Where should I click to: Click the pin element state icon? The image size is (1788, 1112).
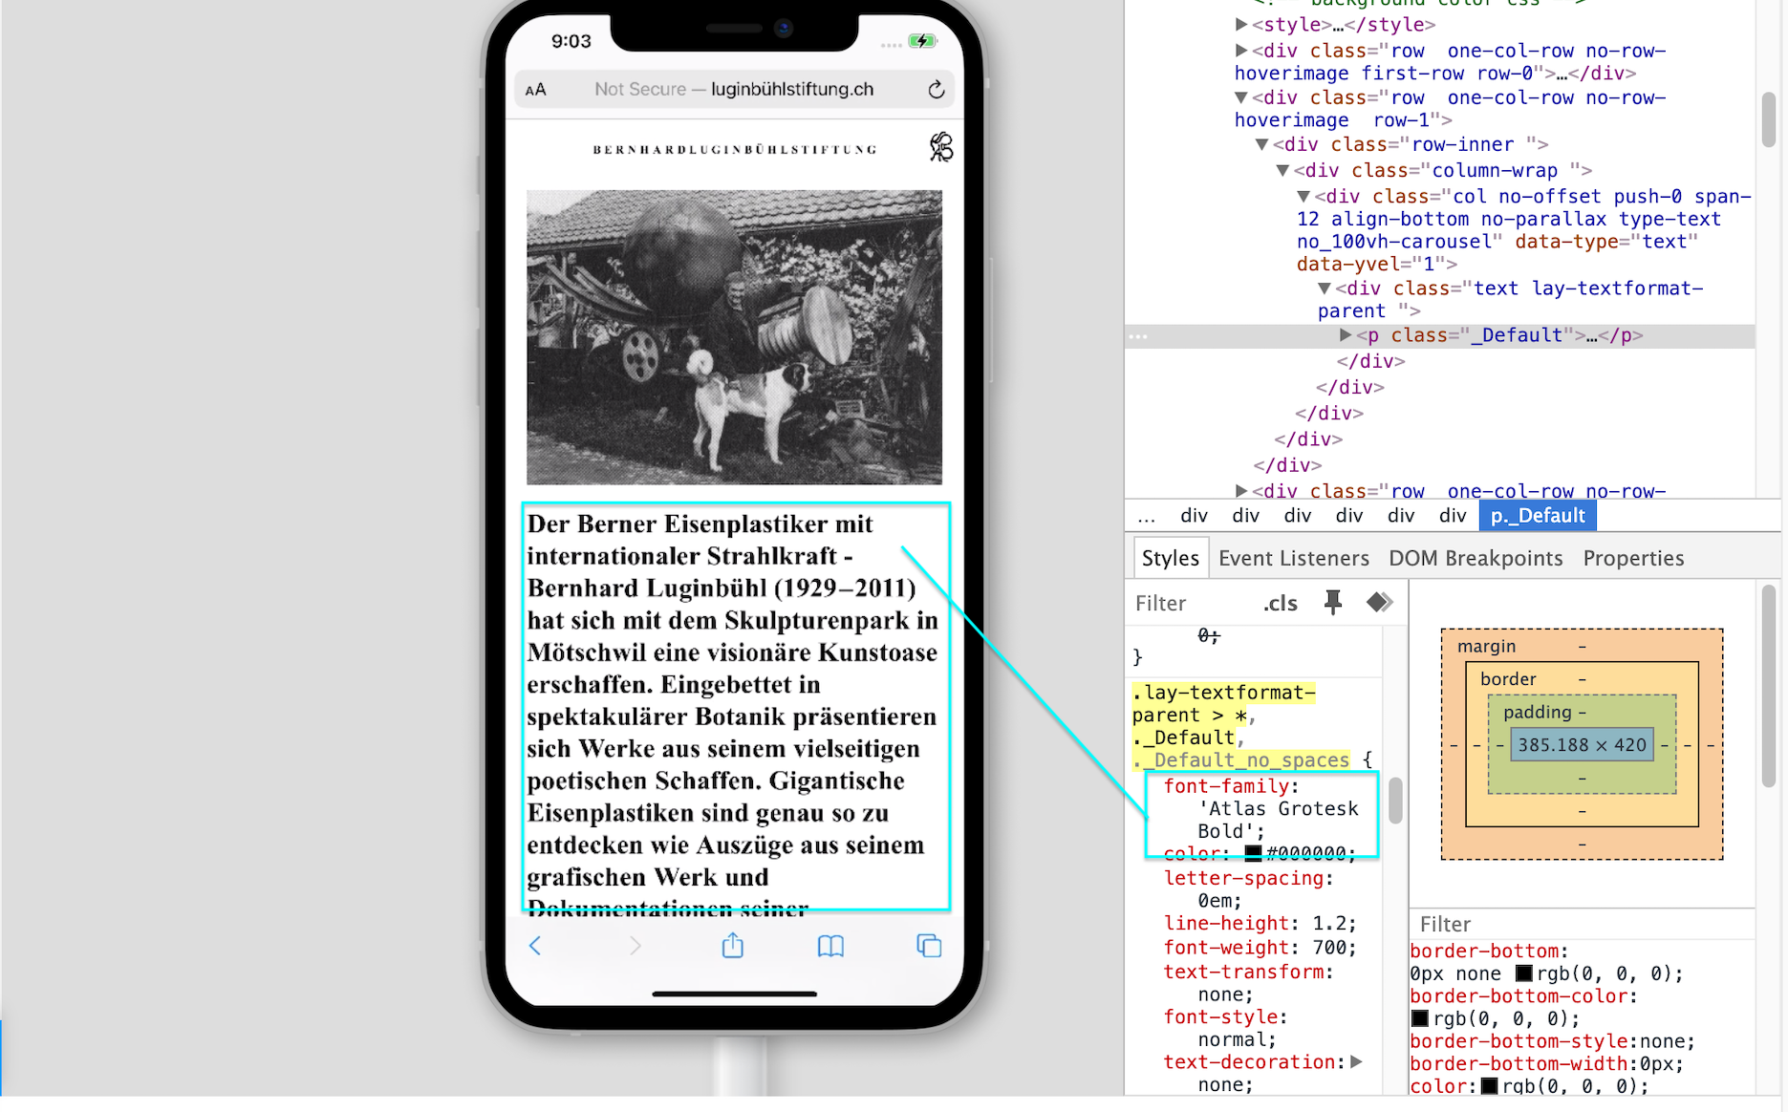(x=1332, y=603)
